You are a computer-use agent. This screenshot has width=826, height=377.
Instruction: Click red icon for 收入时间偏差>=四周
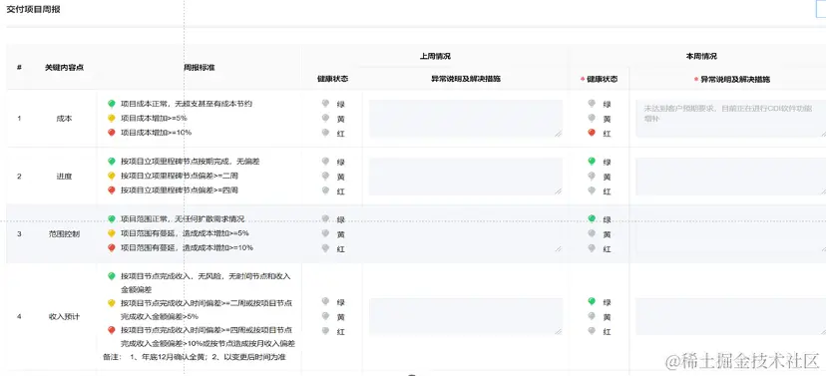[x=111, y=330]
